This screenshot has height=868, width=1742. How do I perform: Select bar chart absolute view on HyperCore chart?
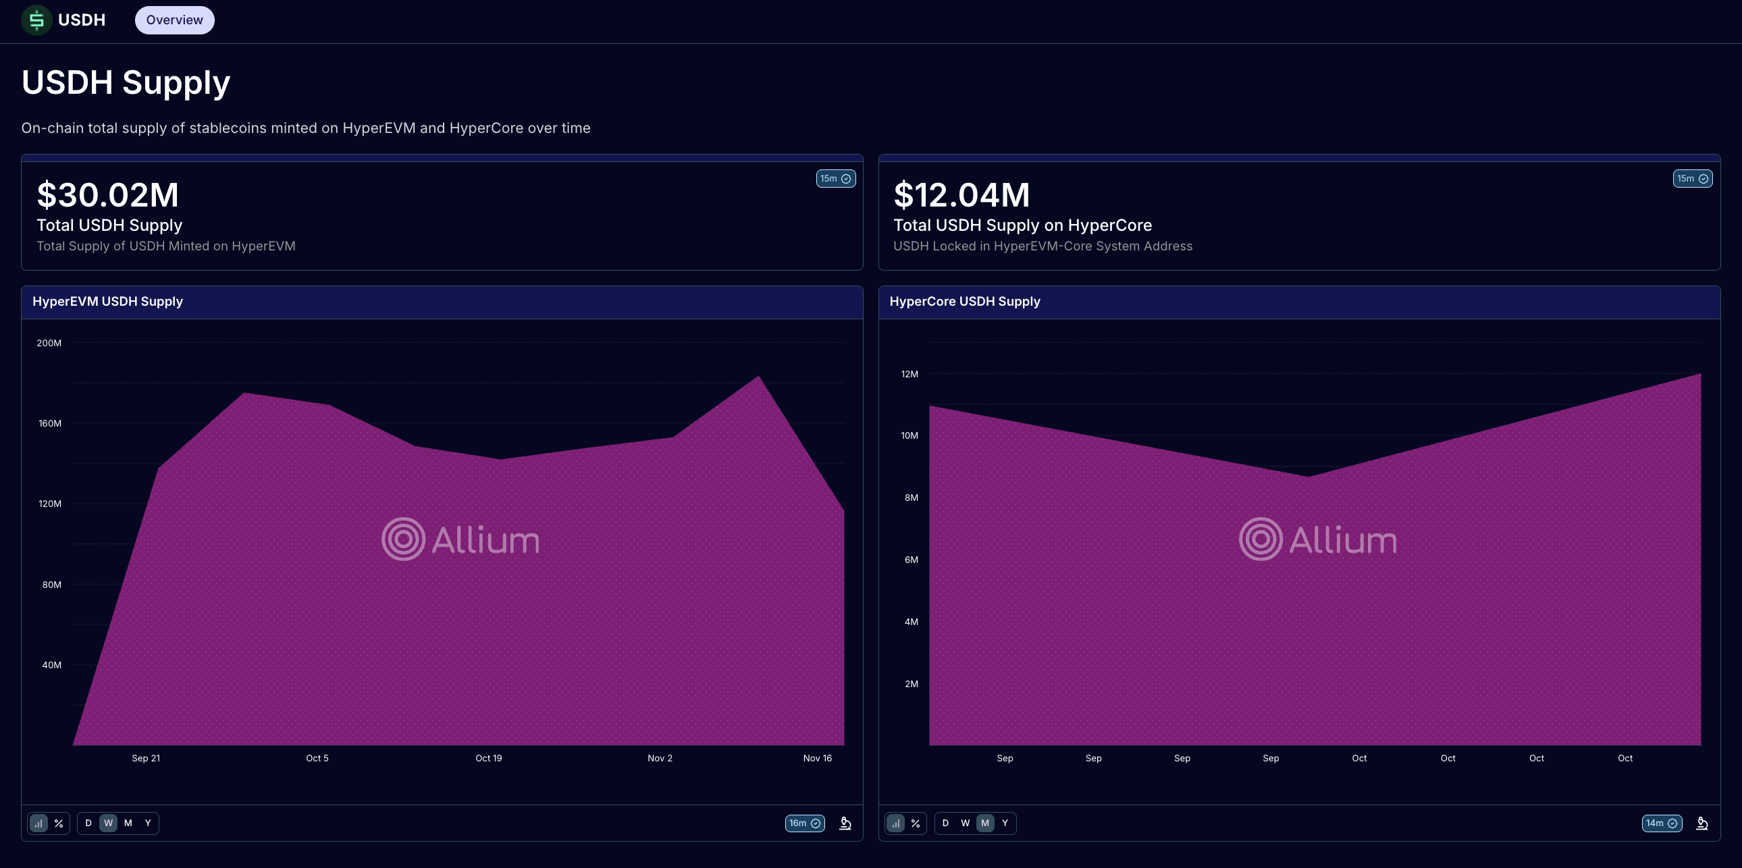pos(896,823)
